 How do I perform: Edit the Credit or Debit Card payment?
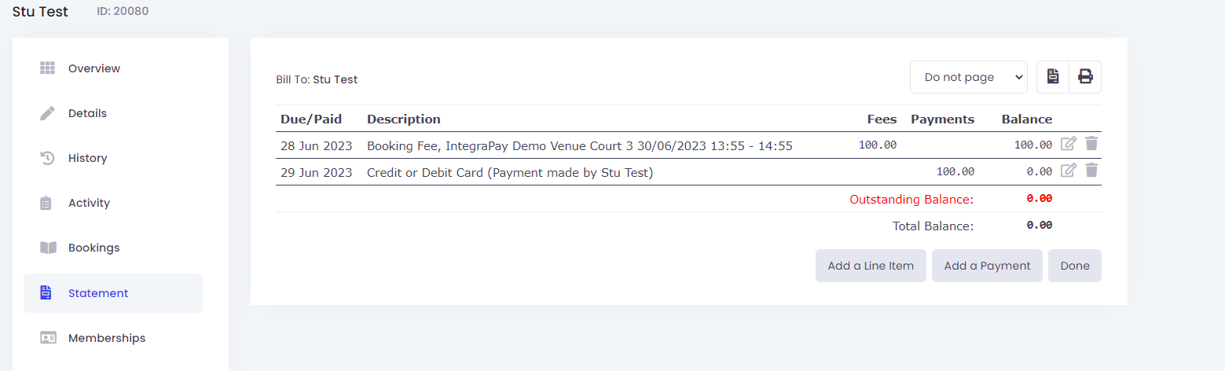click(x=1069, y=171)
